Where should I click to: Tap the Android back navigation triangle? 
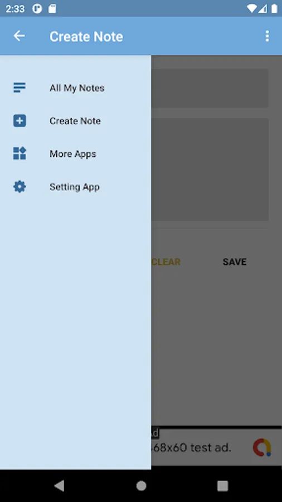pos(59,486)
